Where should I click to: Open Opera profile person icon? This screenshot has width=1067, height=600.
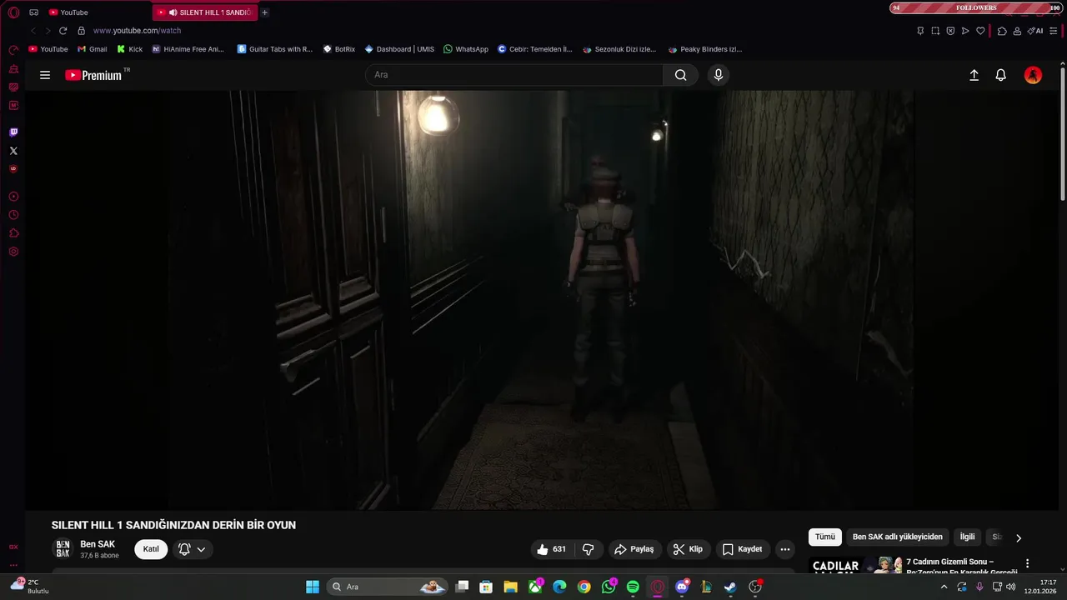coord(1017,31)
